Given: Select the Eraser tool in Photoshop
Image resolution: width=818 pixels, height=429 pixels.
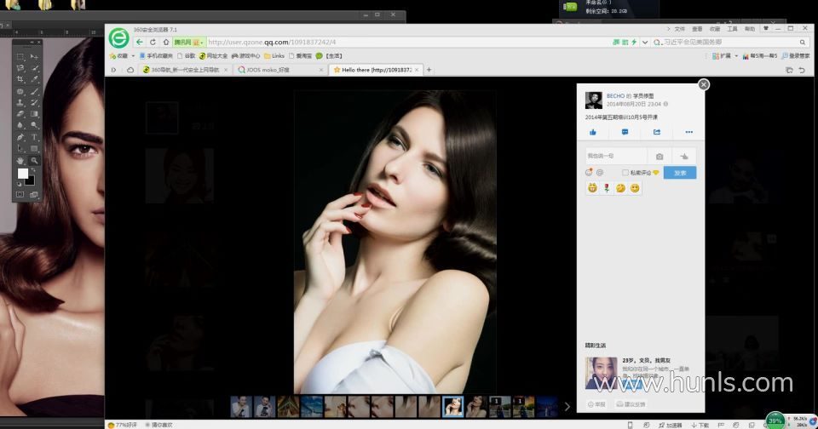Looking at the screenshot, I should coord(20,114).
